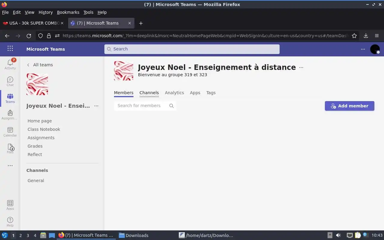
Task: Open the Firefox hamburger menu
Action: (x=377, y=36)
